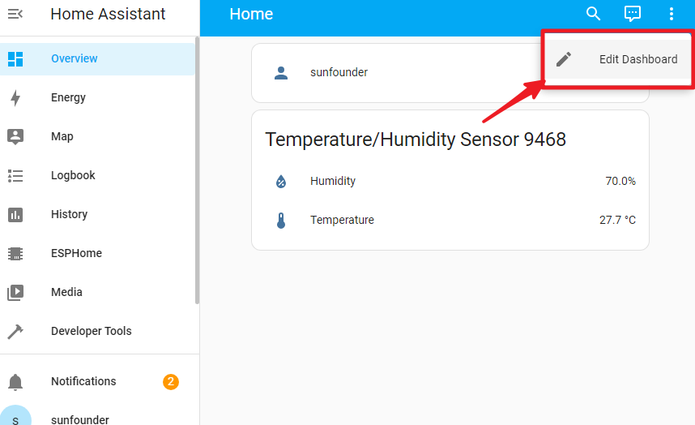Click the ESPHome chip icon
Viewport: 695px width, 425px height.
(15, 253)
